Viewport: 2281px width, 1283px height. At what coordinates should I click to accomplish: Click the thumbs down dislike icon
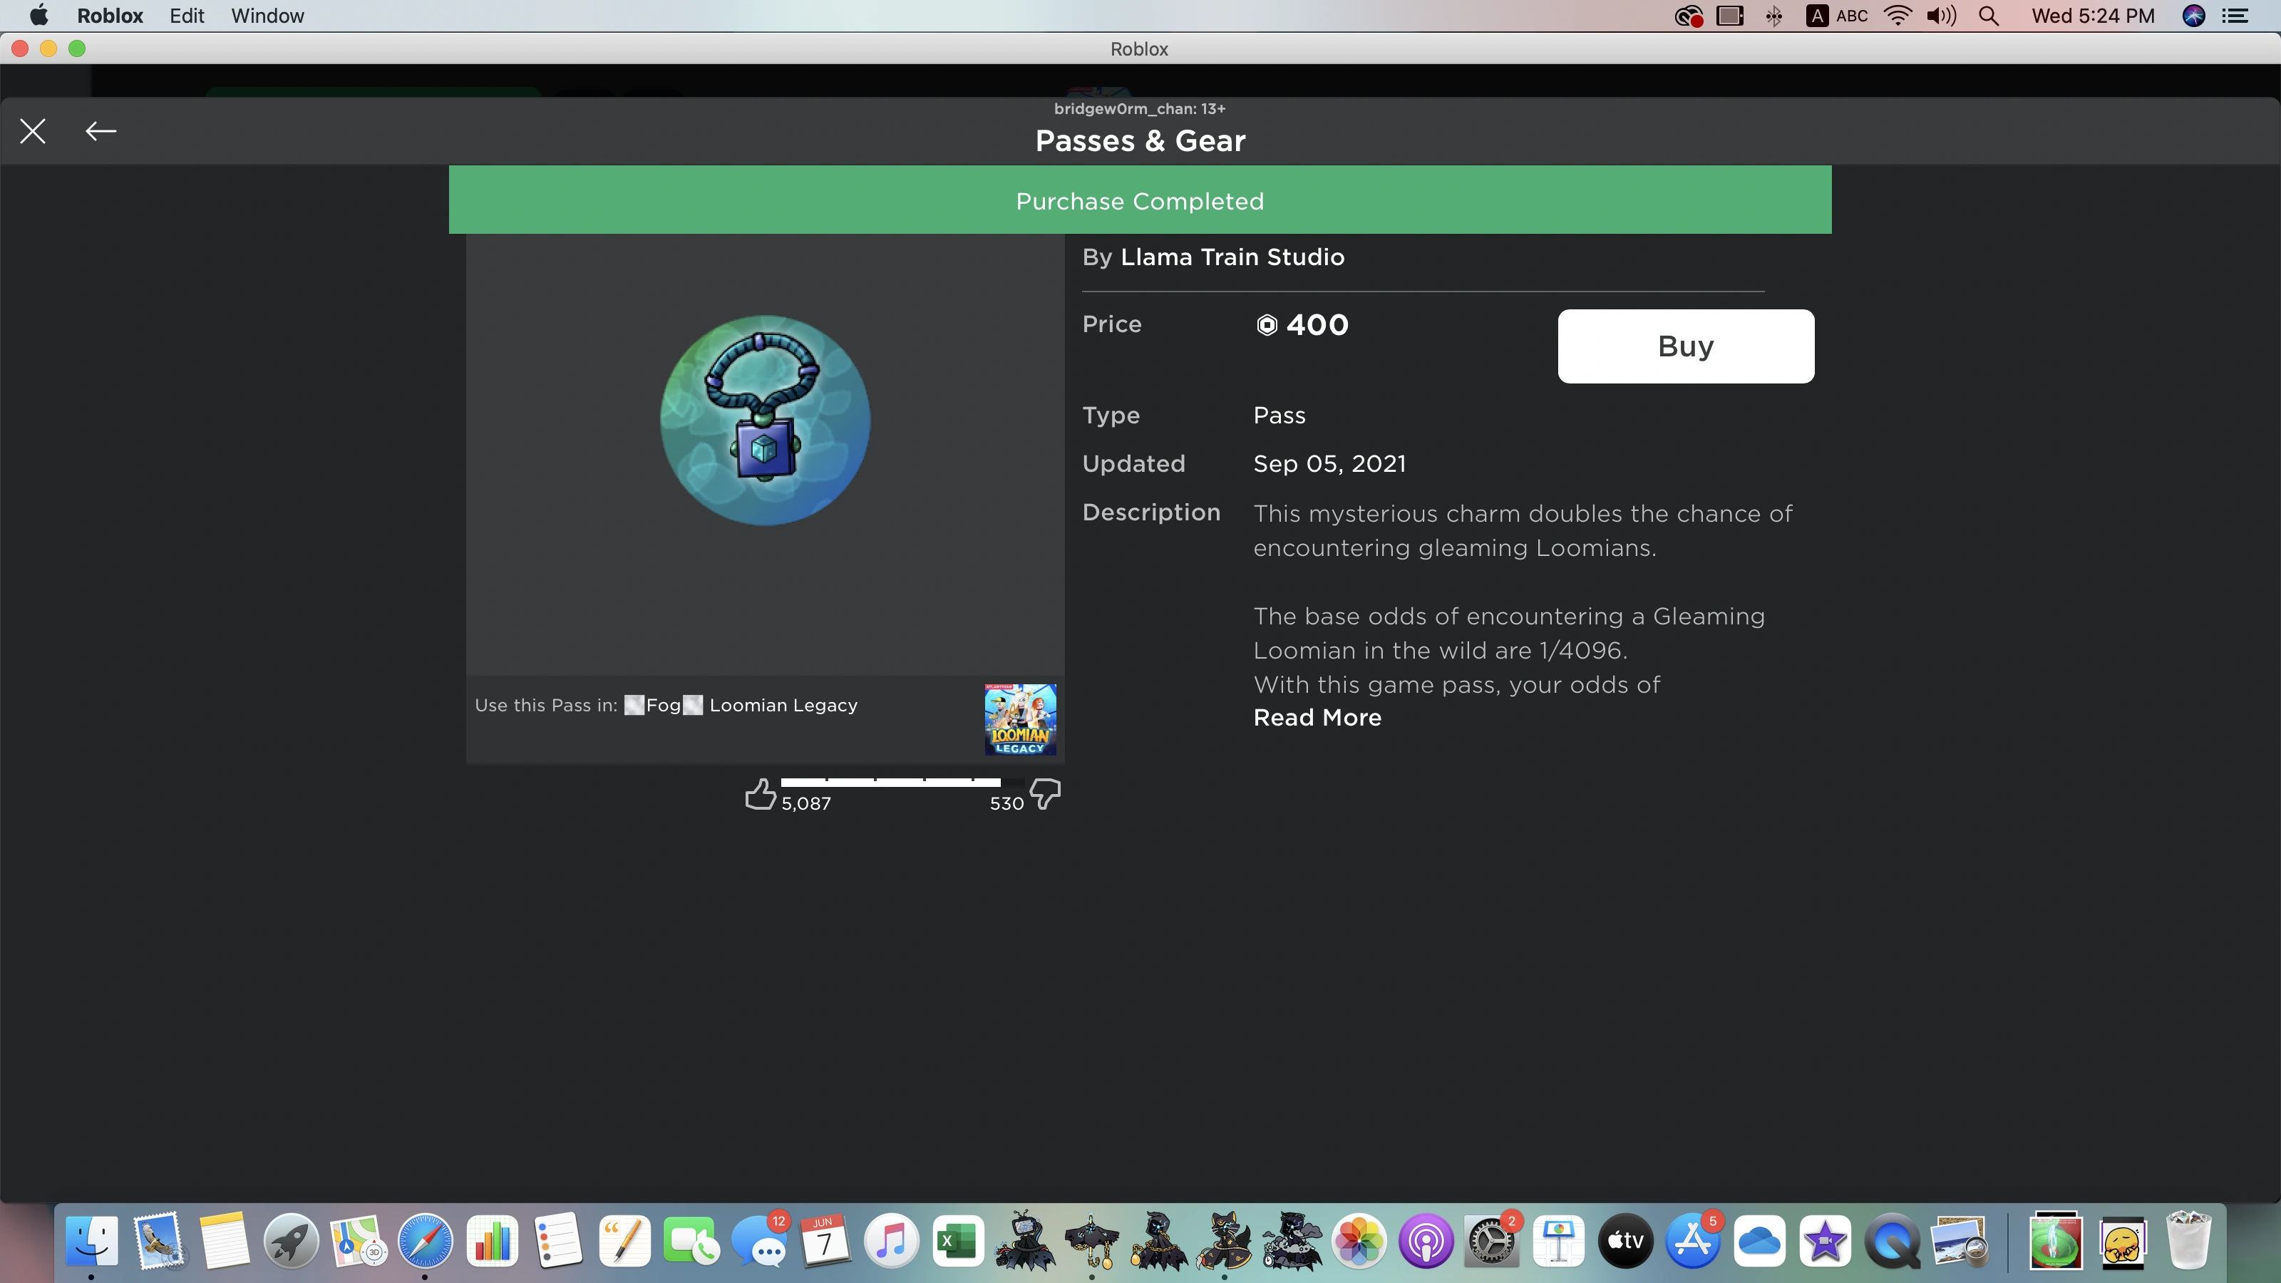pos(1046,793)
